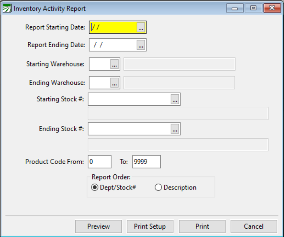Viewport: 284px width, 237px height.
Task: Select the Description report order option
Action: coord(158,188)
